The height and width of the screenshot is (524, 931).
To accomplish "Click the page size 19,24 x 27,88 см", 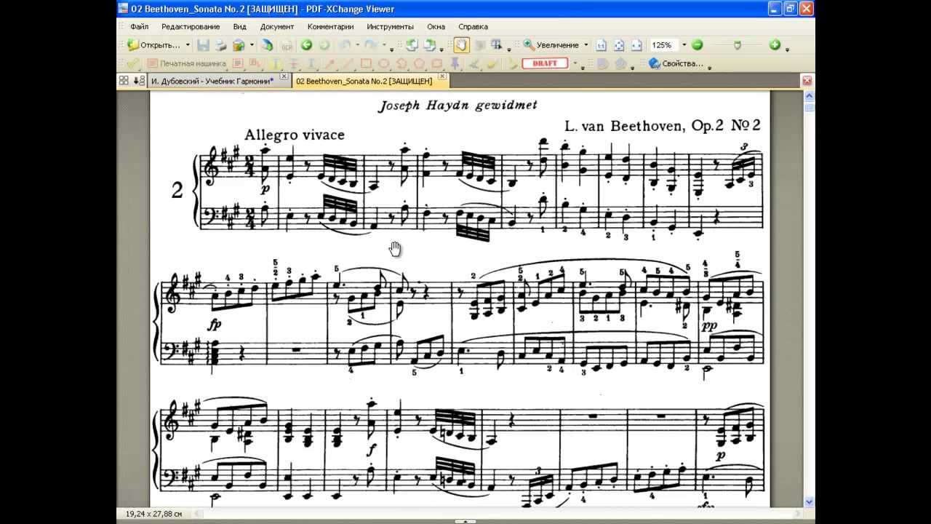I will pos(153,514).
